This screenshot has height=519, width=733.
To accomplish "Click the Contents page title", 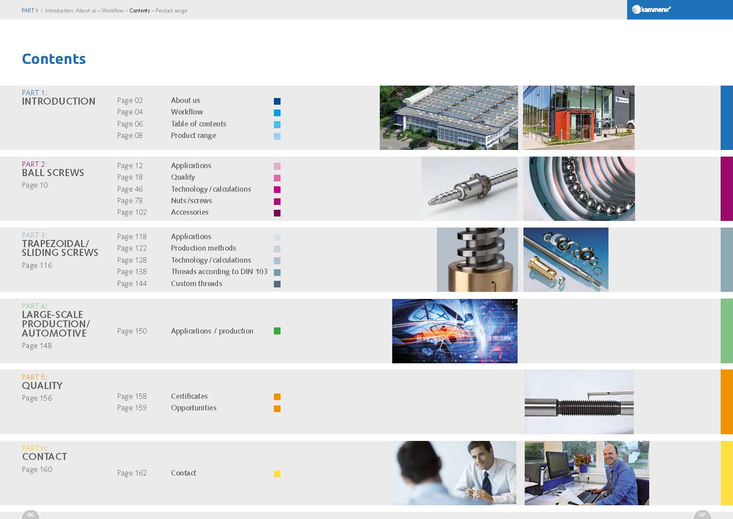I will point(54,59).
